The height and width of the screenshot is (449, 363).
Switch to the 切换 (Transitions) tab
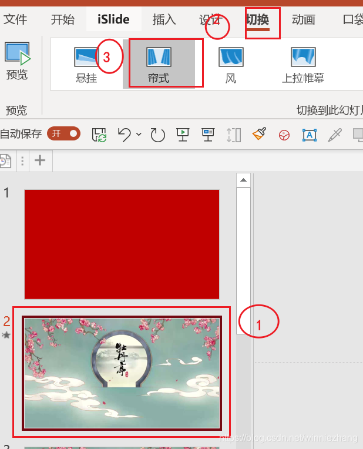[x=258, y=19]
